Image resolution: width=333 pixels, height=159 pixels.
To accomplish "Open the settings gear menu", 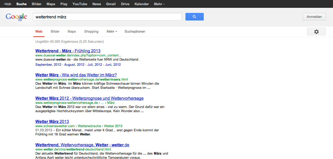I will [x=316, y=32].
